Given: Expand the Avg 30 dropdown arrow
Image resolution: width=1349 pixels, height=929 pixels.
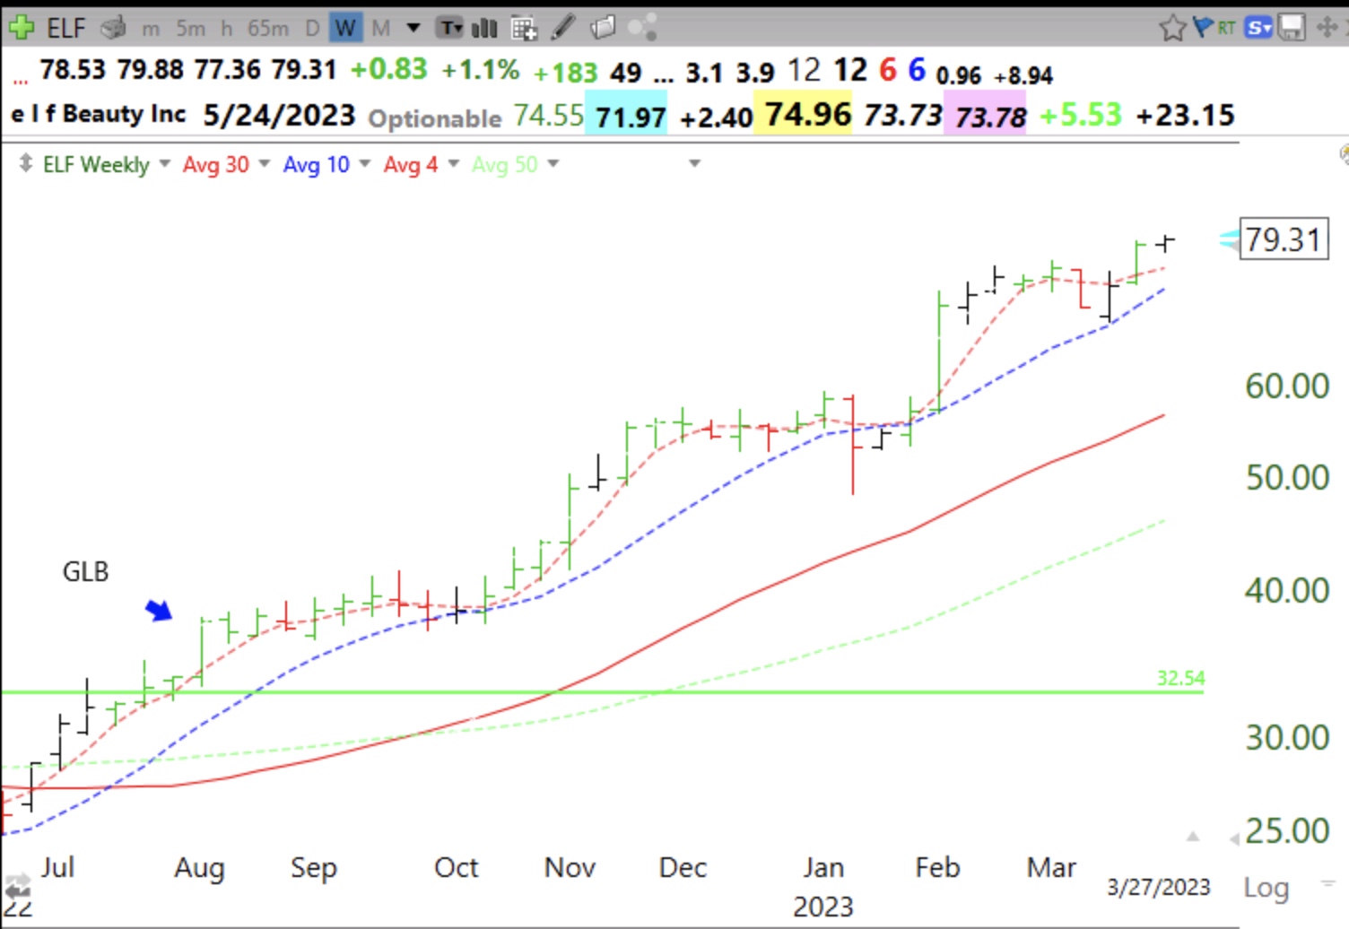Looking at the screenshot, I should [x=265, y=163].
